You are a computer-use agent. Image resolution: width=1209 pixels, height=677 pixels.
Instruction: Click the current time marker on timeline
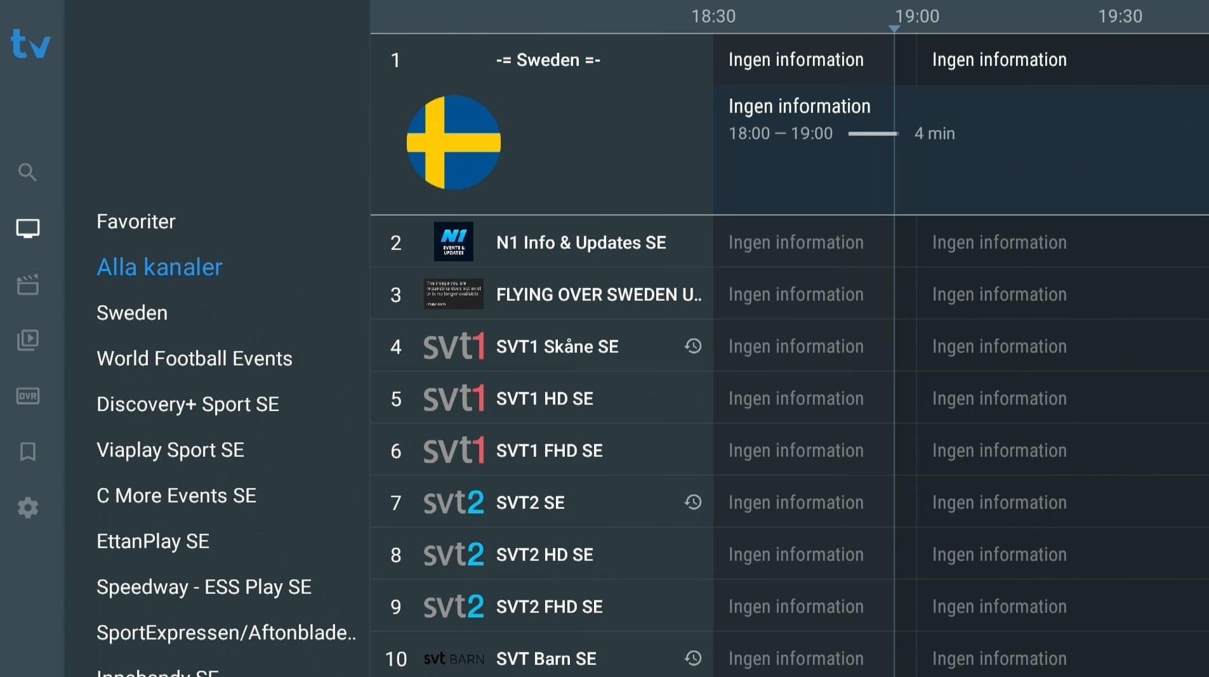tap(894, 29)
